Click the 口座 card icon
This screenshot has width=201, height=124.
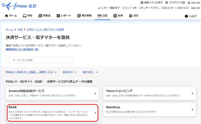pyautogui.click(x=99, y=16)
